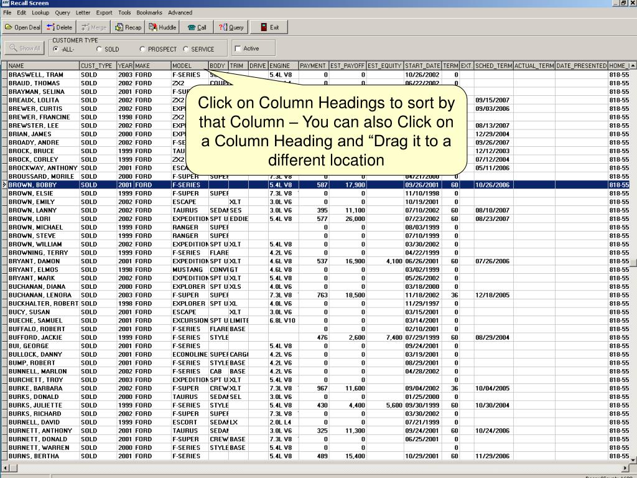Open the Query menu
The height and width of the screenshot is (478, 637).
click(63, 12)
